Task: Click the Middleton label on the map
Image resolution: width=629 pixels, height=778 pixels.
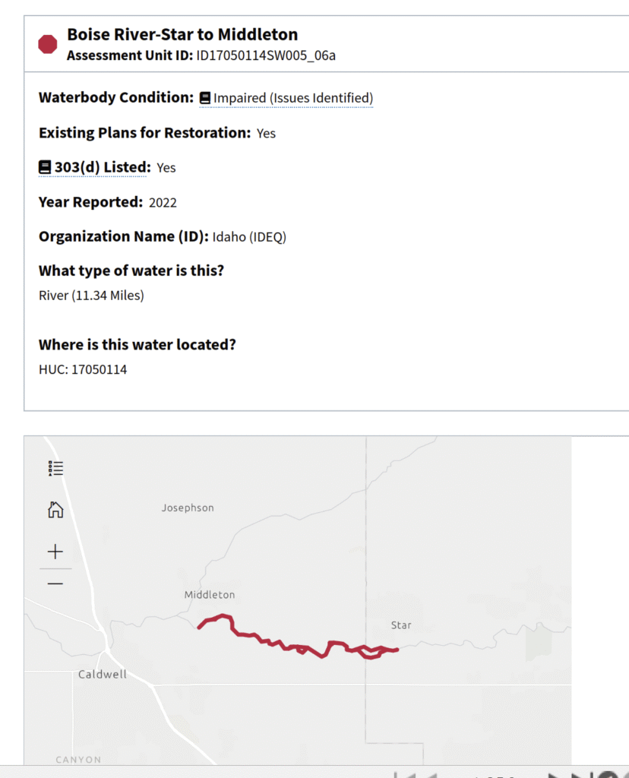Action: [x=210, y=595]
